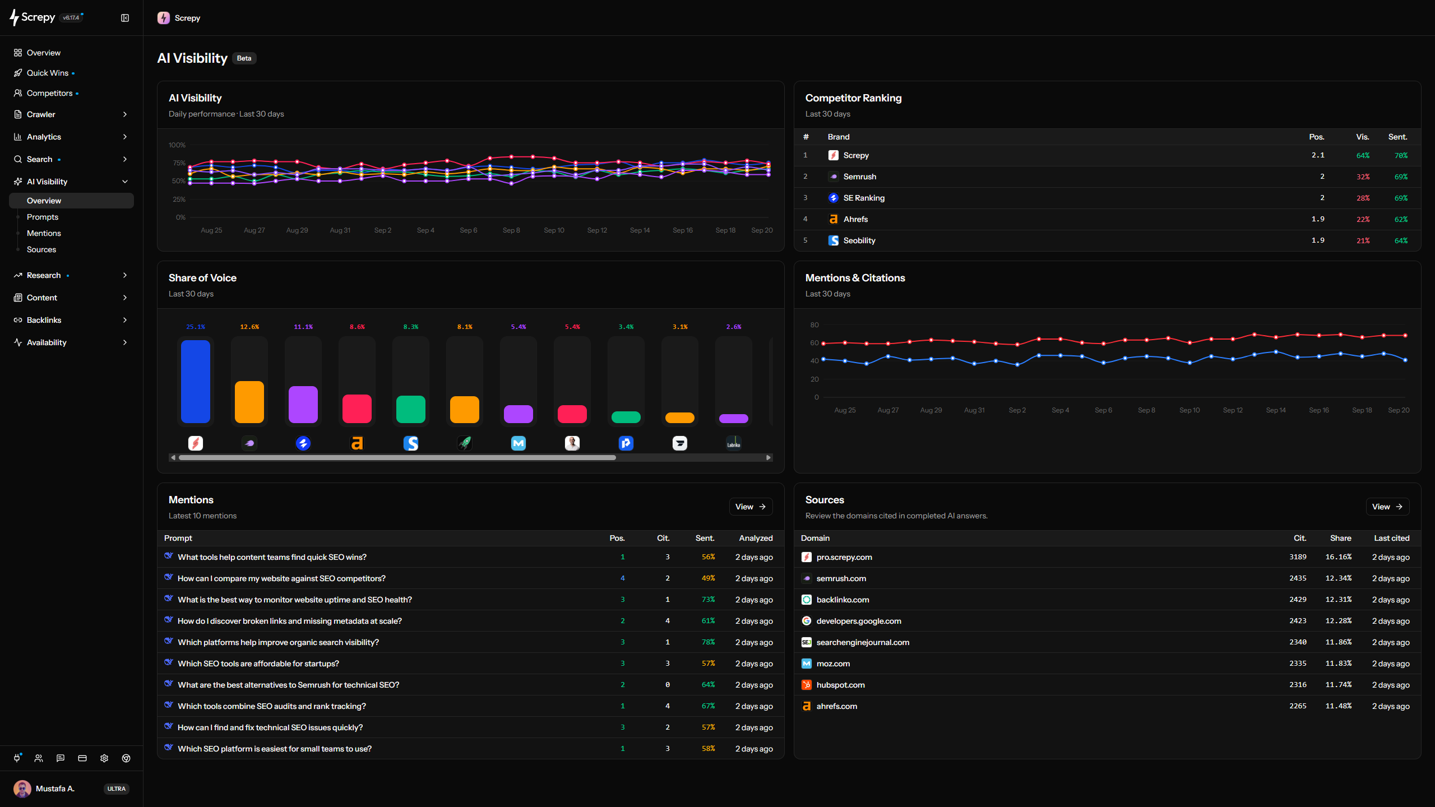1435x807 pixels.
Task: Select the Seobility row in Competitor Ranking
Action: pyautogui.click(x=1107, y=240)
